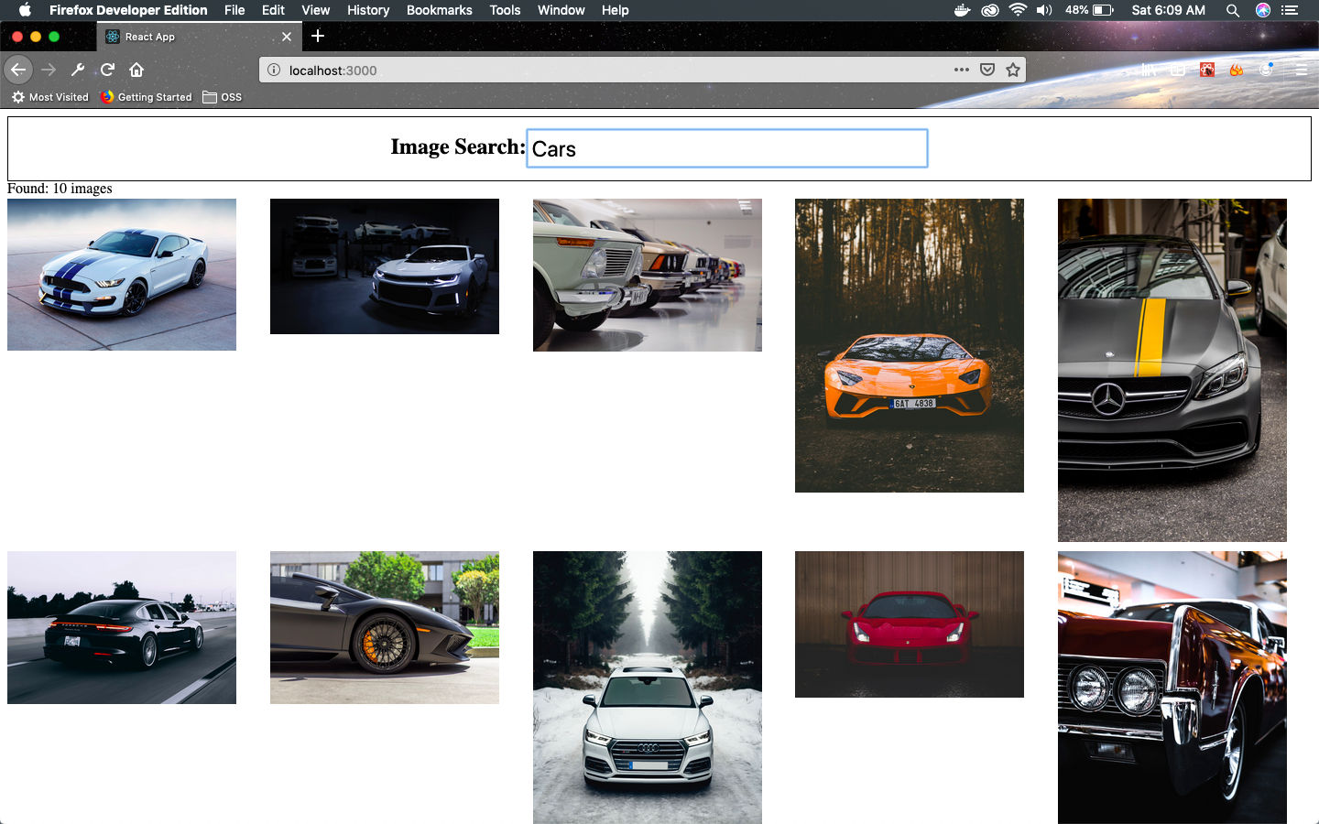Open the flame extension icon
The image size is (1319, 824).
point(1237,70)
